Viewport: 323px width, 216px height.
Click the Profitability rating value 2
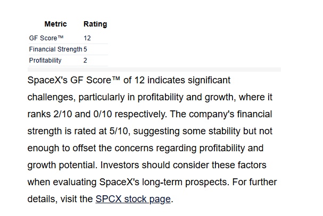(x=85, y=60)
